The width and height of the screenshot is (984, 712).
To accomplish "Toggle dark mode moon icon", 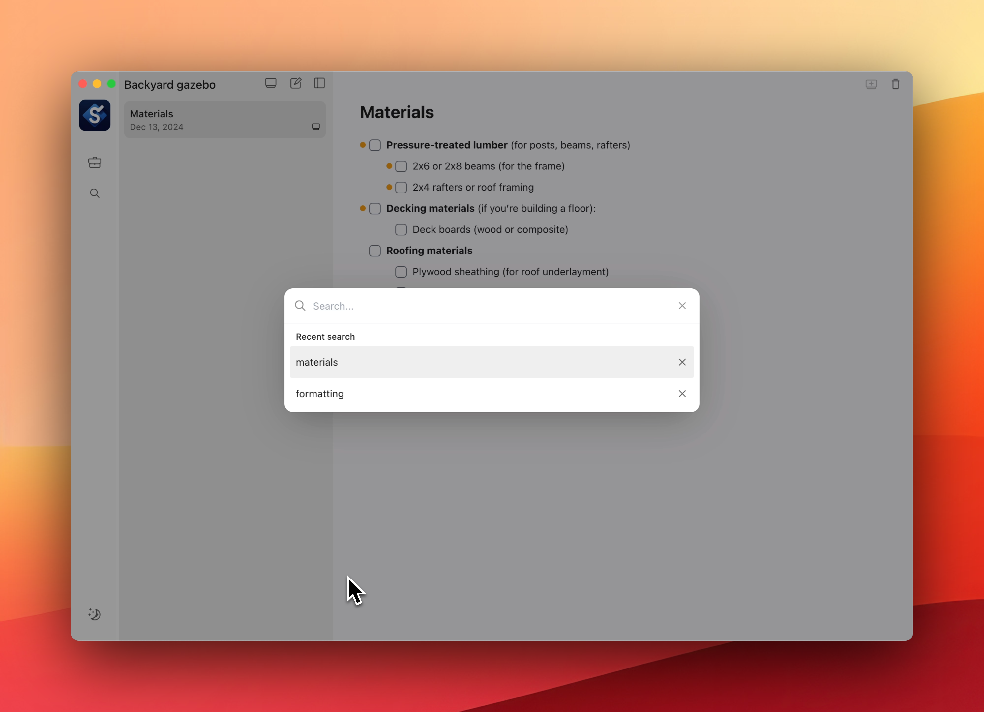I will click(95, 614).
